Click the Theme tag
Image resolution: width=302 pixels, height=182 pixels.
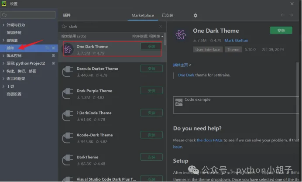tap(233, 49)
